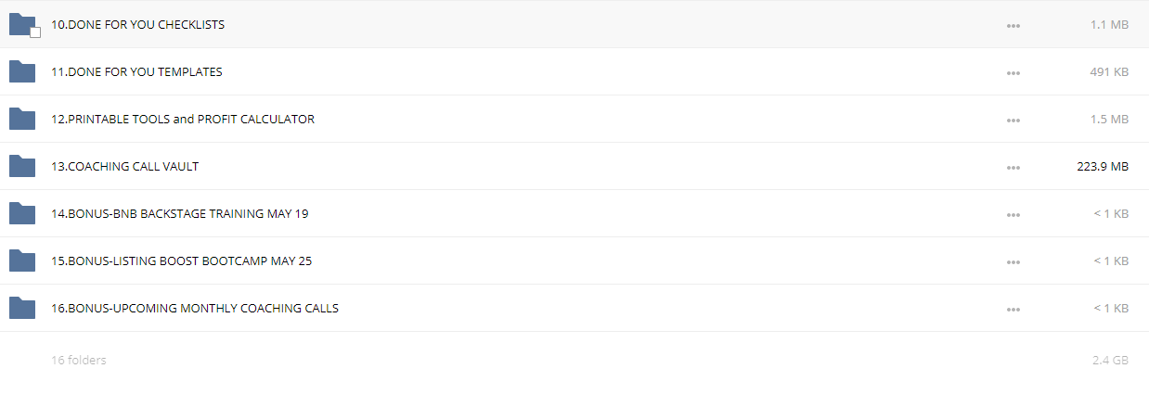The height and width of the screenshot is (394, 1149).
Task: Show the options menu for PRINTABLE TOOLS row
Action: (1013, 120)
